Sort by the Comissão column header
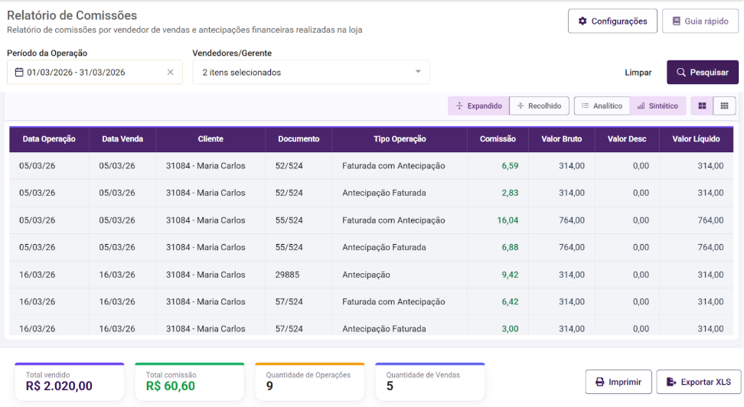744x407 pixels. [498, 139]
